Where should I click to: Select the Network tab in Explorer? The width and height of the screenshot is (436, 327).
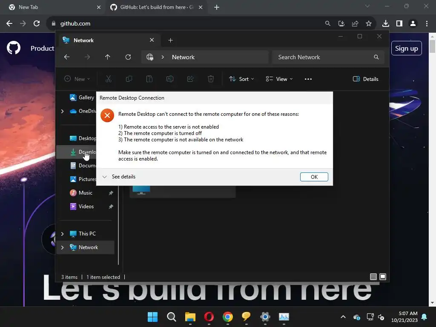tap(109, 40)
